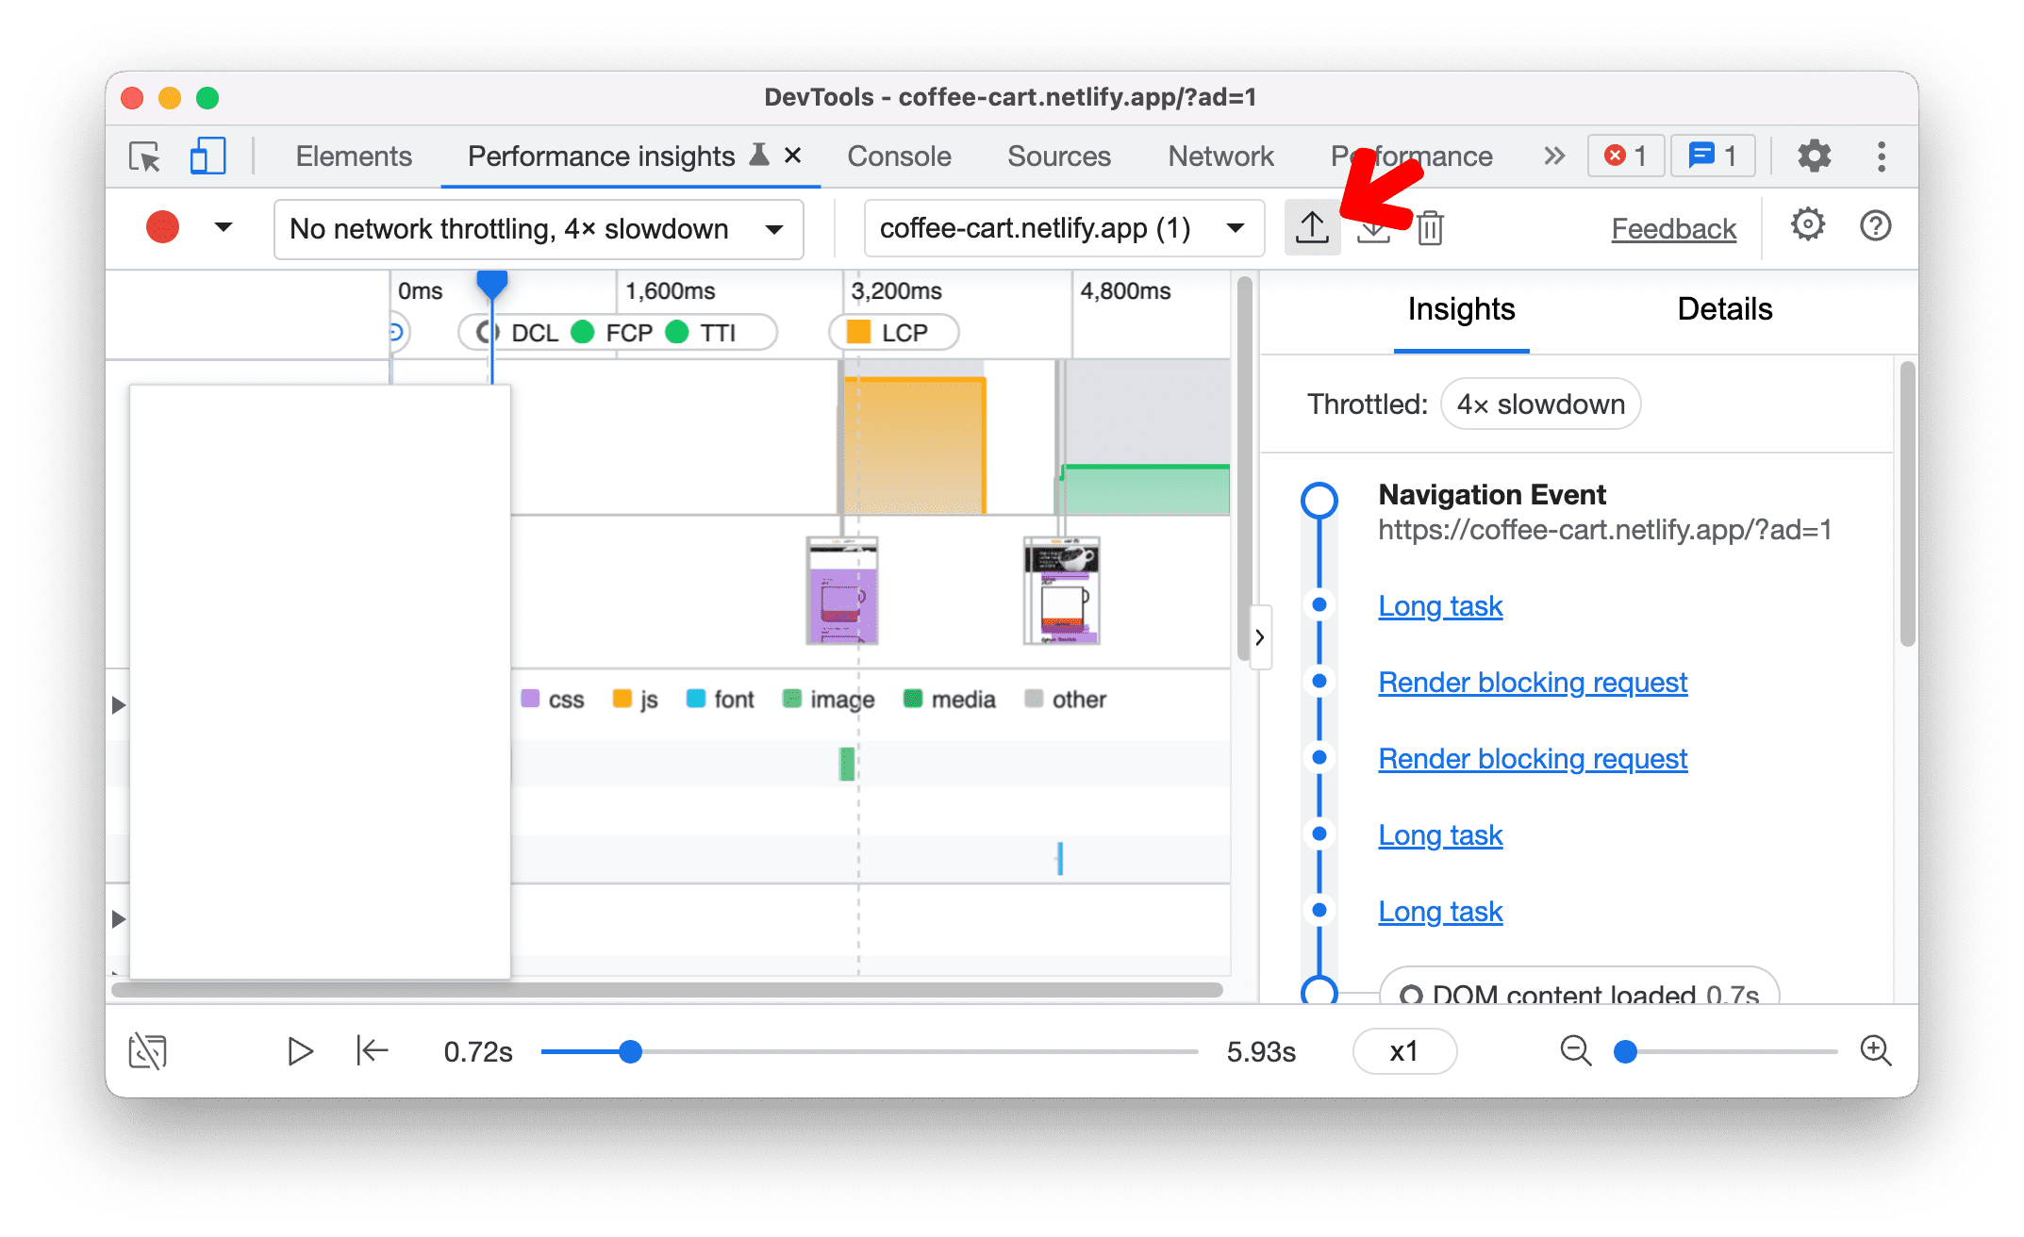
Task: Click the play button to replay recording
Action: [x=299, y=1050]
